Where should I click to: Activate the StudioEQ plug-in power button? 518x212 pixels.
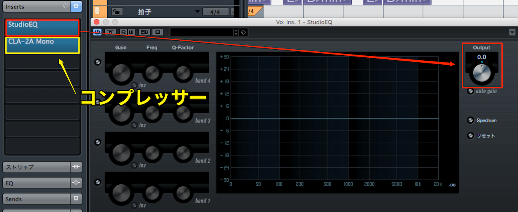(x=97, y=32)
